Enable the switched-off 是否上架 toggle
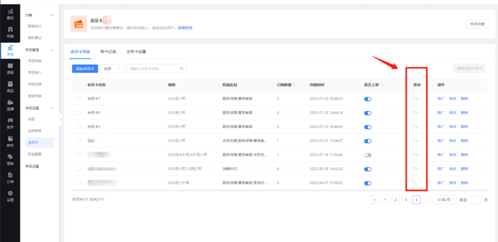The image size is (498, 242). click(368, 155)
